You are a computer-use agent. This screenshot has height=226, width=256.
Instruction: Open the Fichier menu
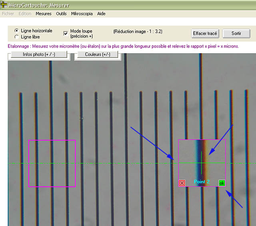click(8, 14)
